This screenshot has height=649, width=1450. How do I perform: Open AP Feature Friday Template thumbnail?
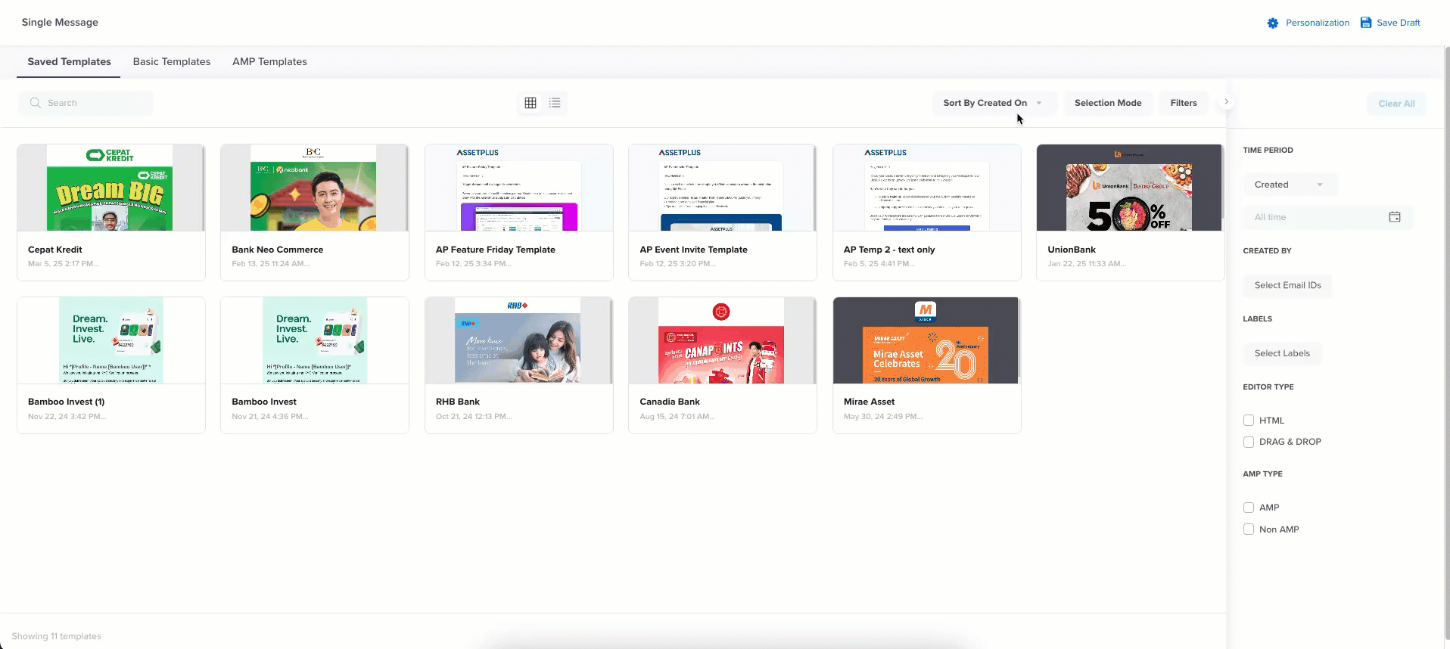point(518,188)
